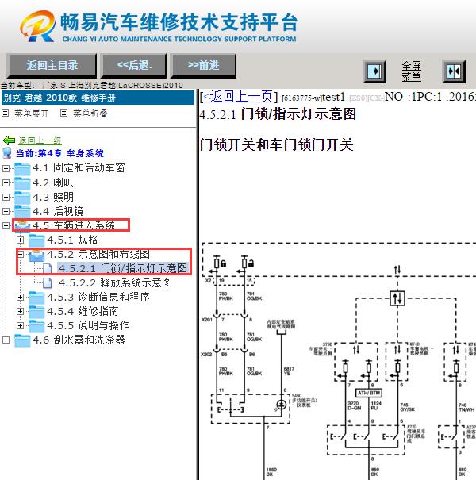Click the document icon of 4.5.2.1
The width and height of the screenshot is (476, 480).
tap(48, 268)
